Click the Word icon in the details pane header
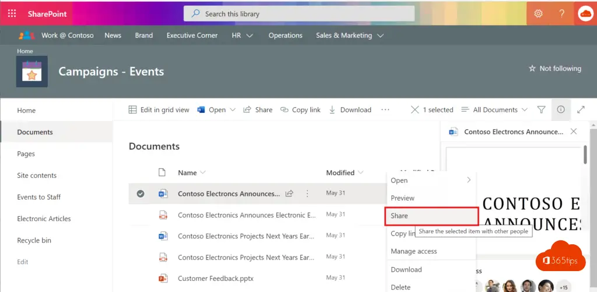Viewport: 597px width, 292px height. pyautogui.click(x=453, y=132)
